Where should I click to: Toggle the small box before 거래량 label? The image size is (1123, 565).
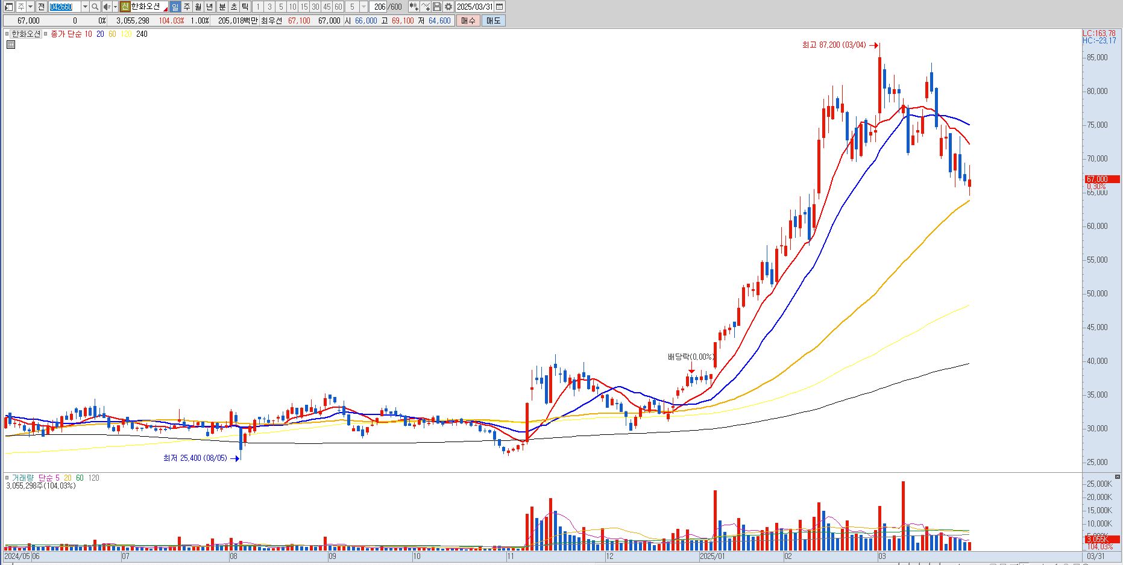coord(7,478)
